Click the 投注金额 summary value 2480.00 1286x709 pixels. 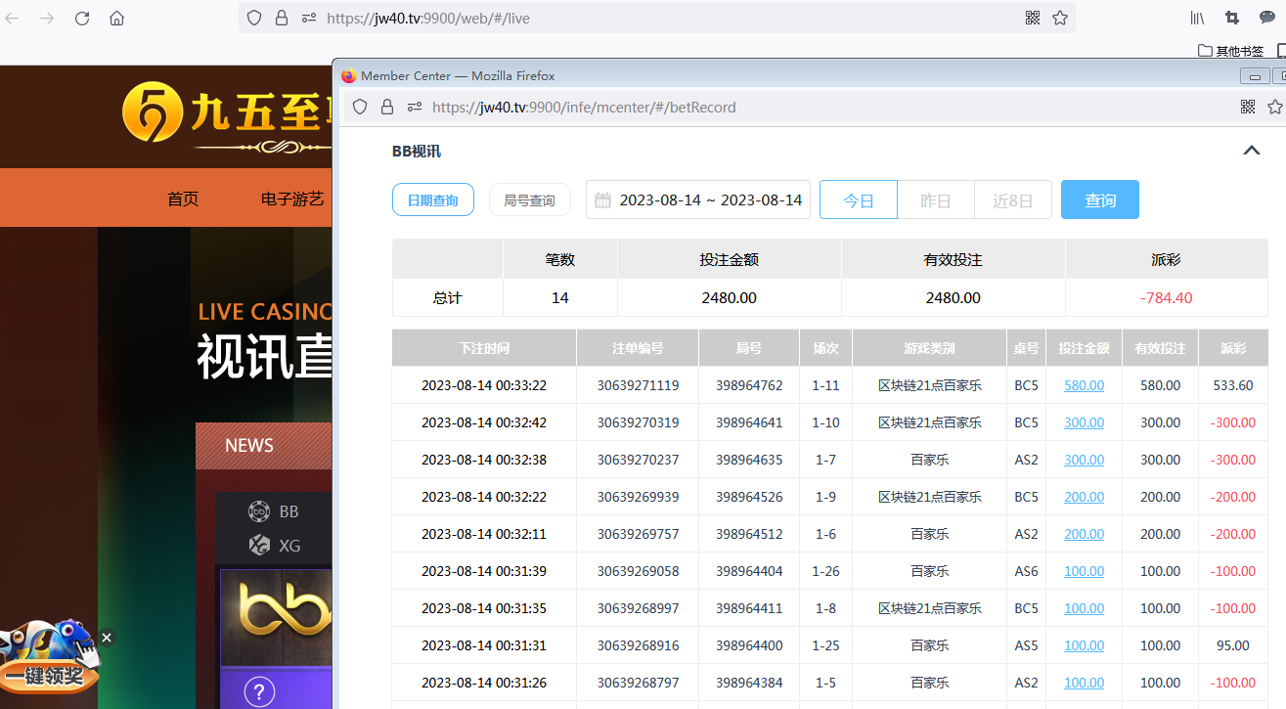[729, 297]
